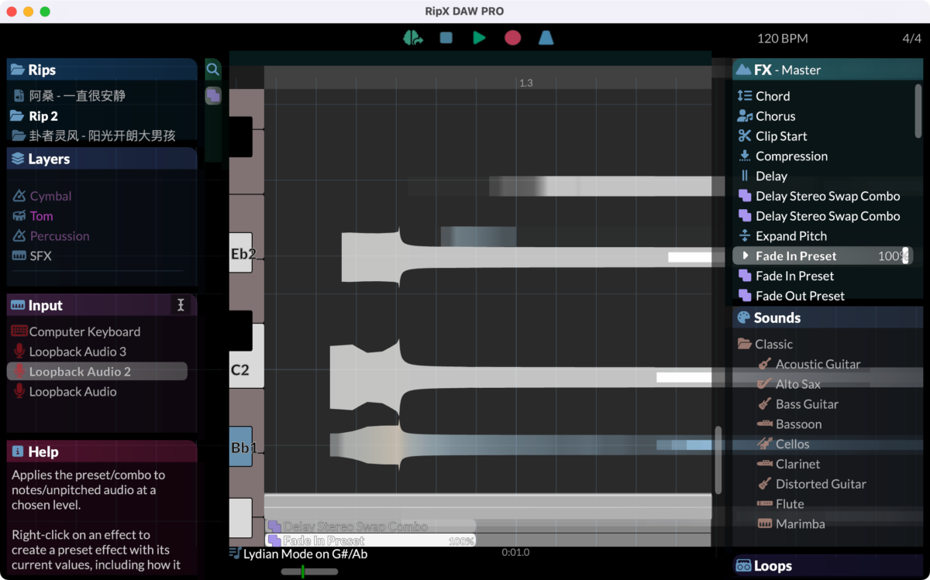Click the 4/4 time signature

click(x=911, y=39)
